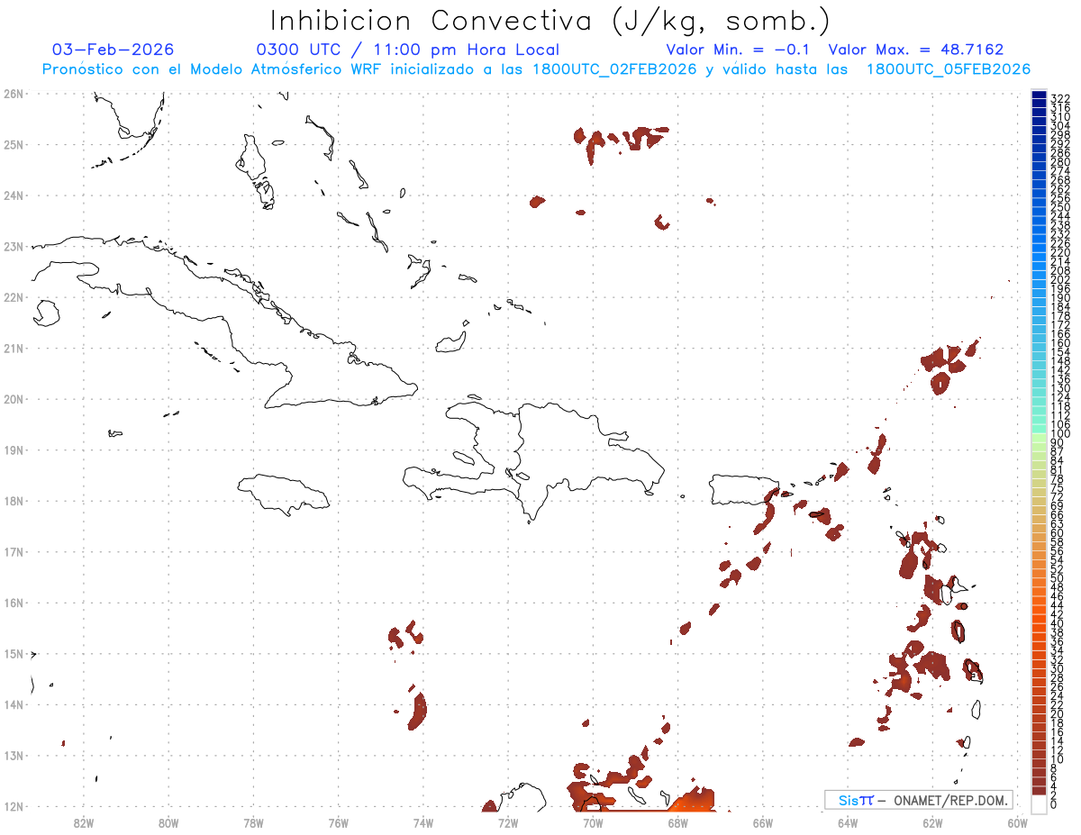Click the 66W longitude label
The width and height of the screenshot is (1081, 835).
763,822
